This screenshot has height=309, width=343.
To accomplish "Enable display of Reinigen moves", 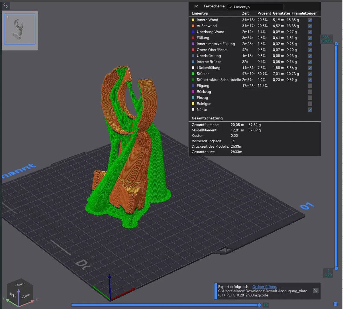I will pyautogui.click(x=310, y=104).
